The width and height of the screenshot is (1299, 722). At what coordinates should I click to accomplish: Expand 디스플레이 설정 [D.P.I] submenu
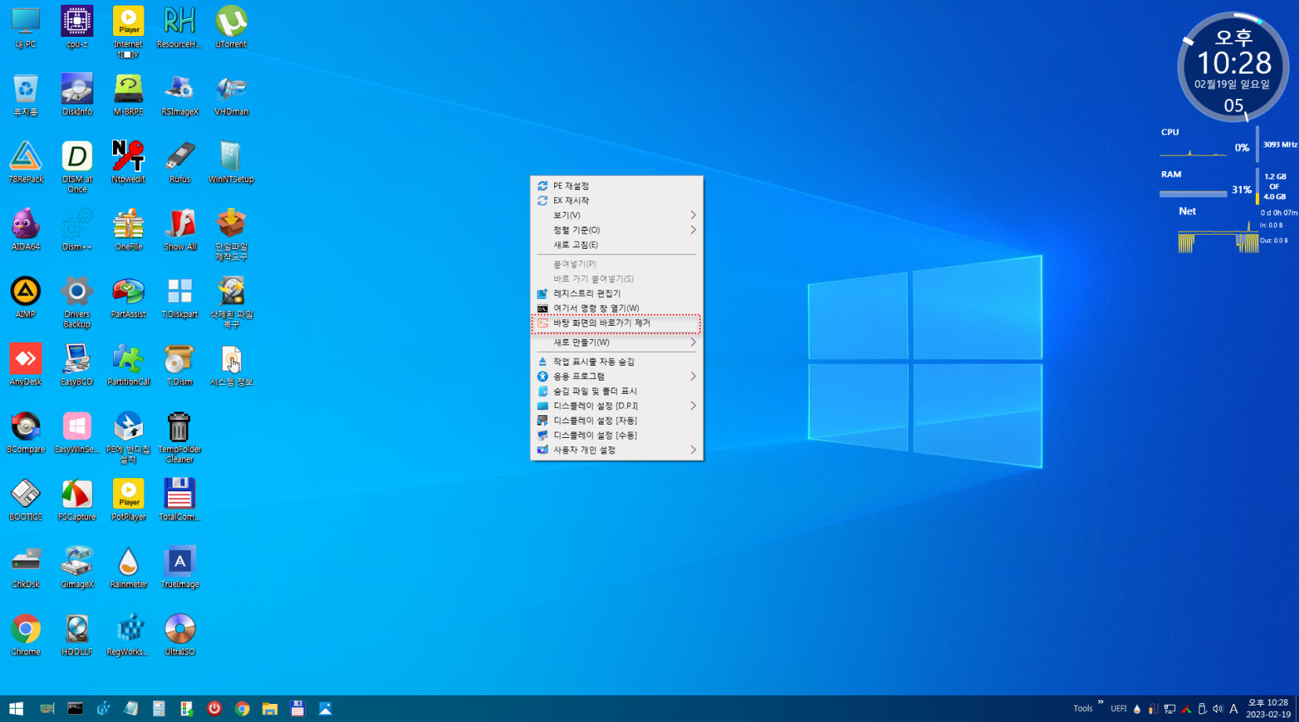[616, 406]
